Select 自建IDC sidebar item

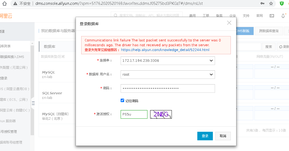15,110
